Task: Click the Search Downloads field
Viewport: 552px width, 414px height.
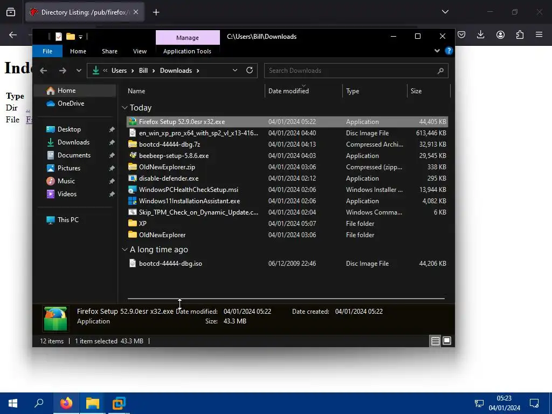Action: coord(356,71)
